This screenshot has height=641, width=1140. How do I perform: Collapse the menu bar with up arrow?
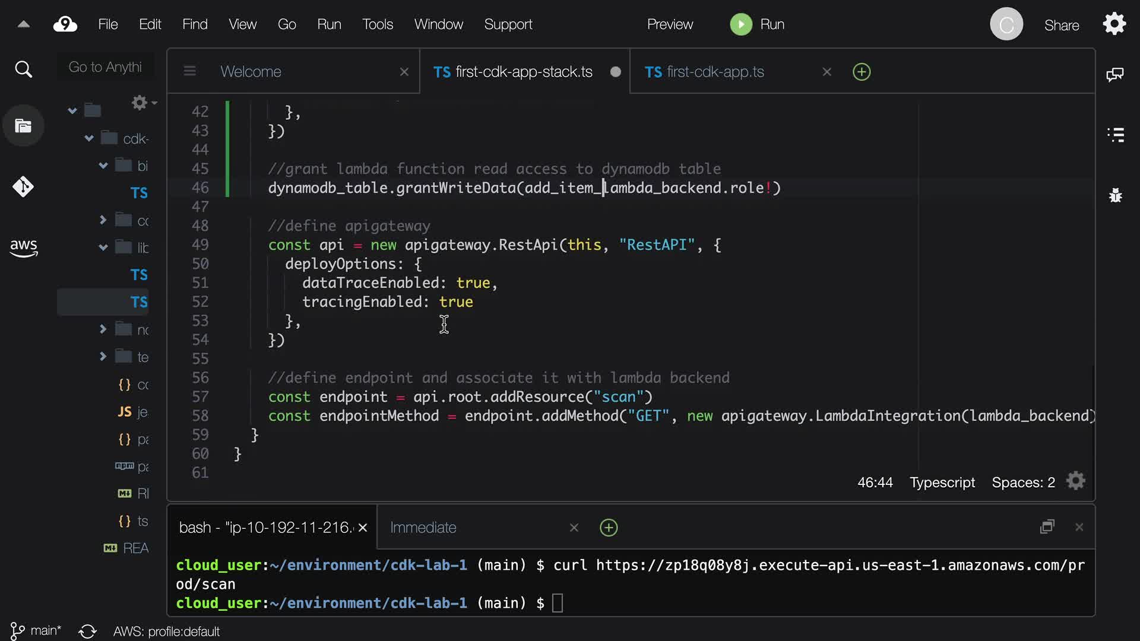pos(24,24)
